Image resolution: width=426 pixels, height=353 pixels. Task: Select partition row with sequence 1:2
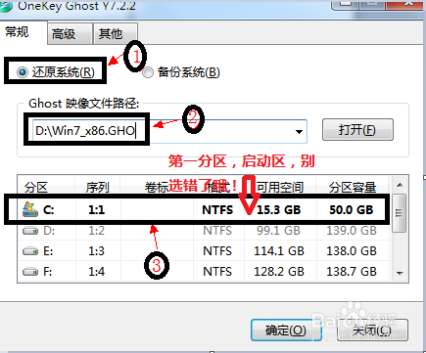204,231
